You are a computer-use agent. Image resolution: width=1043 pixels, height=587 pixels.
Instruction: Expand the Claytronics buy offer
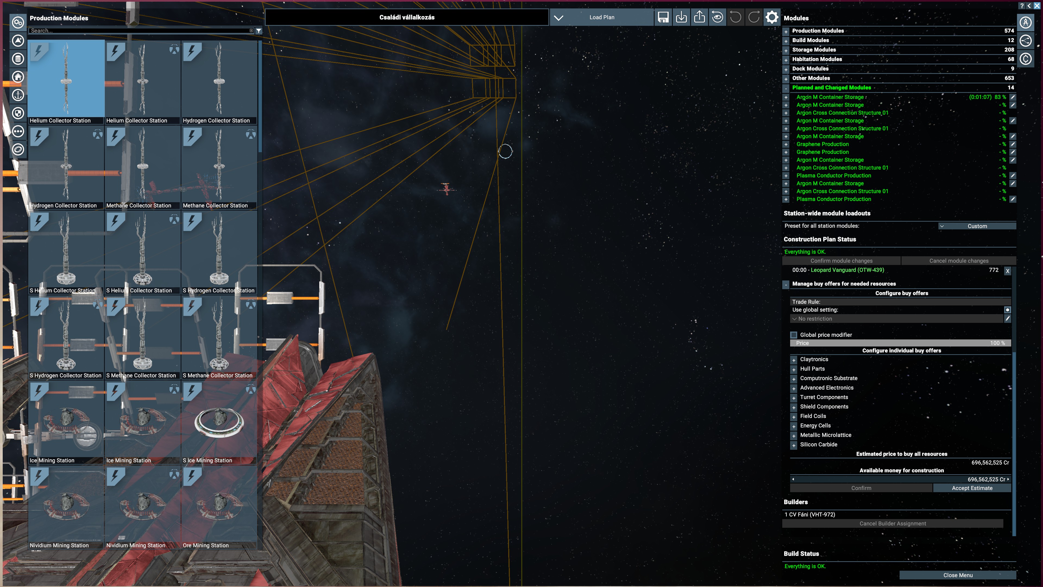[794, 360]
